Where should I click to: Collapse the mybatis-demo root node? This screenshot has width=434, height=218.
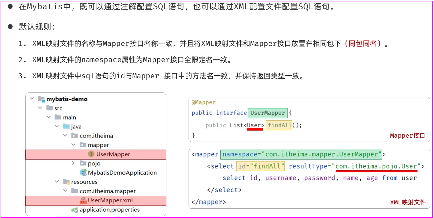tap(32, 99)
